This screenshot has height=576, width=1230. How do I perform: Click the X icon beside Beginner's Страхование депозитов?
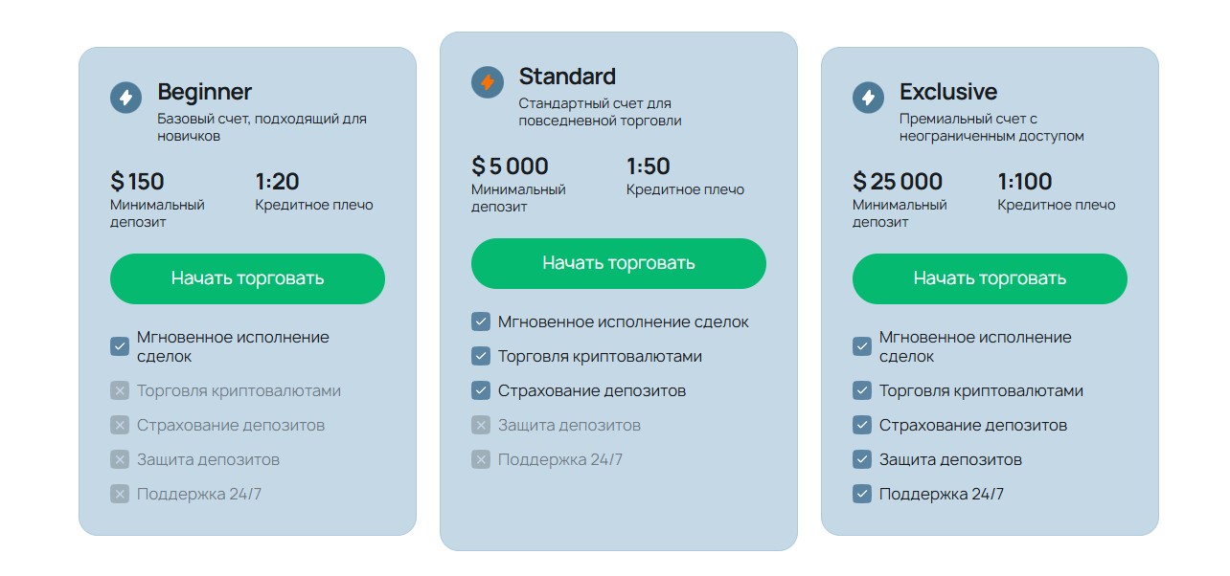click(120, 425)
